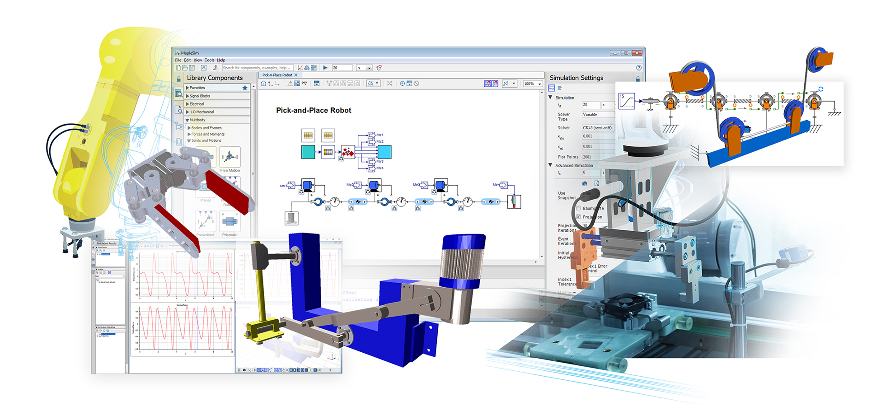
Task: Click the Home navigation icon in diagram toolbar
Action: 264,84
